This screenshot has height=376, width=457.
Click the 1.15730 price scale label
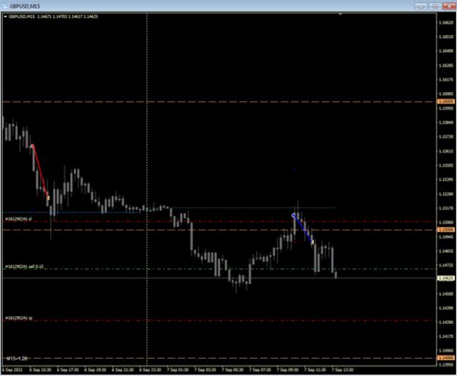(x=446, y=136)
